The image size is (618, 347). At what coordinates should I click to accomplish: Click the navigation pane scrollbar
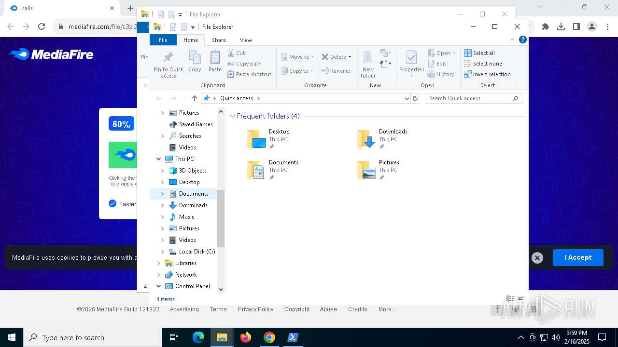coord(221,219)
